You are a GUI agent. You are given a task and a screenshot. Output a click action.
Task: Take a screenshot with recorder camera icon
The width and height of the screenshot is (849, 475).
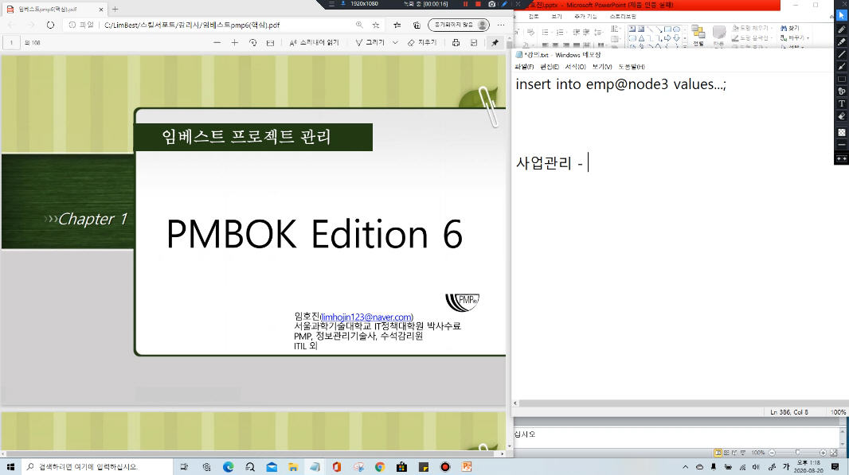coord(491,4)
